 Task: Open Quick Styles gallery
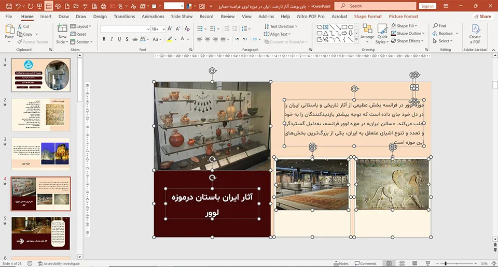(382, 34)
